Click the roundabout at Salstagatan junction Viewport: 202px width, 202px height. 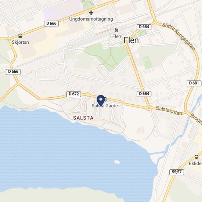click(x=149, y=108)
